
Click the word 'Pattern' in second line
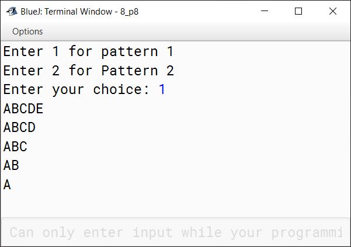click(x=130, y=71)
